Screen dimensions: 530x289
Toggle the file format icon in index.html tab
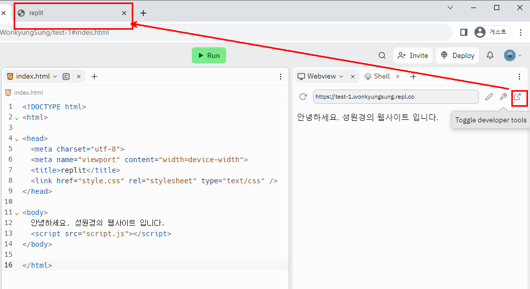tap(66, 77)
